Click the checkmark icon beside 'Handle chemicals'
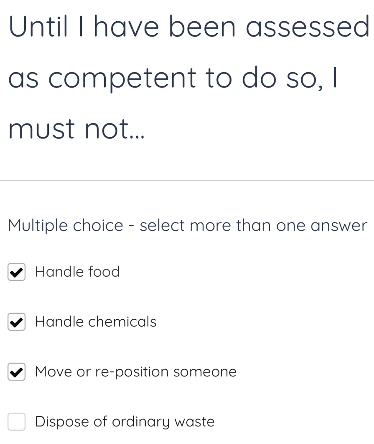The image size is (374, 444). (17, 322)
